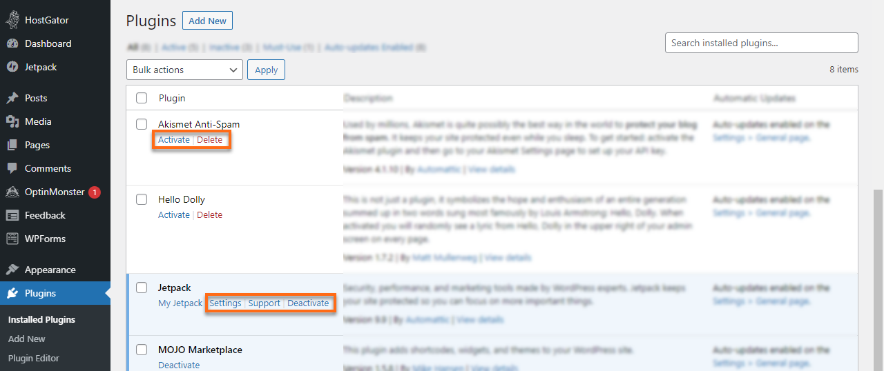Viewport: 884px width, 371px height.
Task: Open Dashboard in the admin menu
Action: [x=48, y=43]
